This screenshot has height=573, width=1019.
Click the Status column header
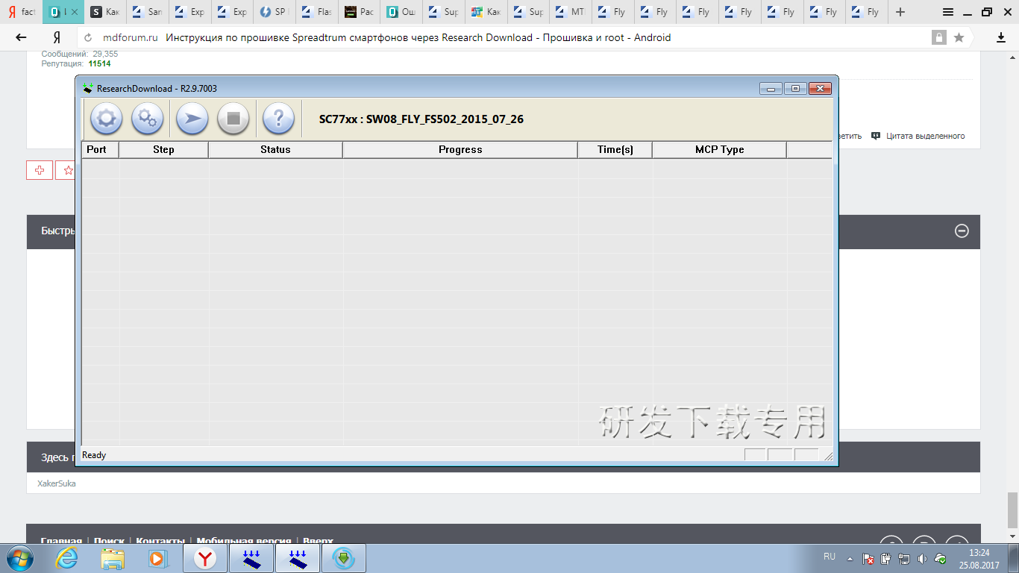[275, 149]
